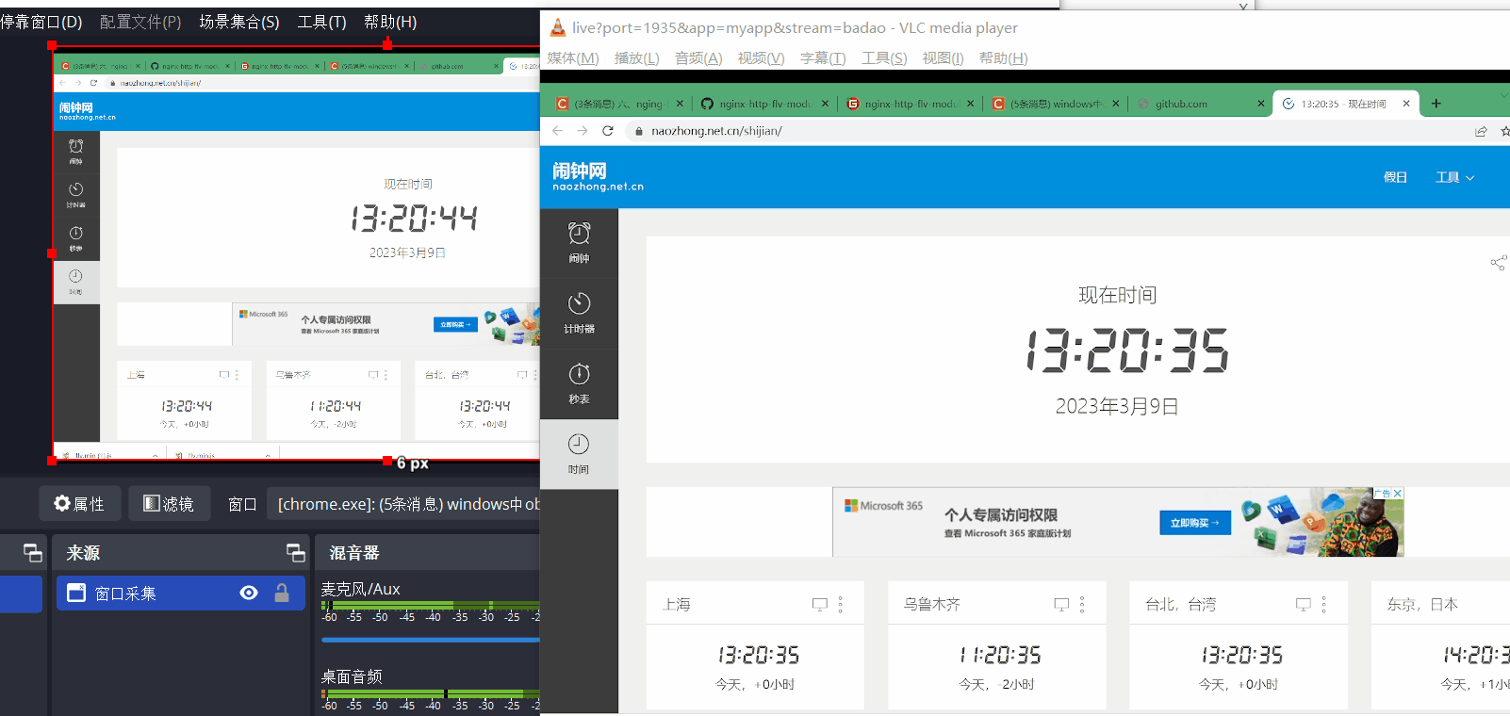The image size is (1510, 716).
Task: Click fullscreen monitor icon on 台北 card
Action: [x=1304, y=605]
